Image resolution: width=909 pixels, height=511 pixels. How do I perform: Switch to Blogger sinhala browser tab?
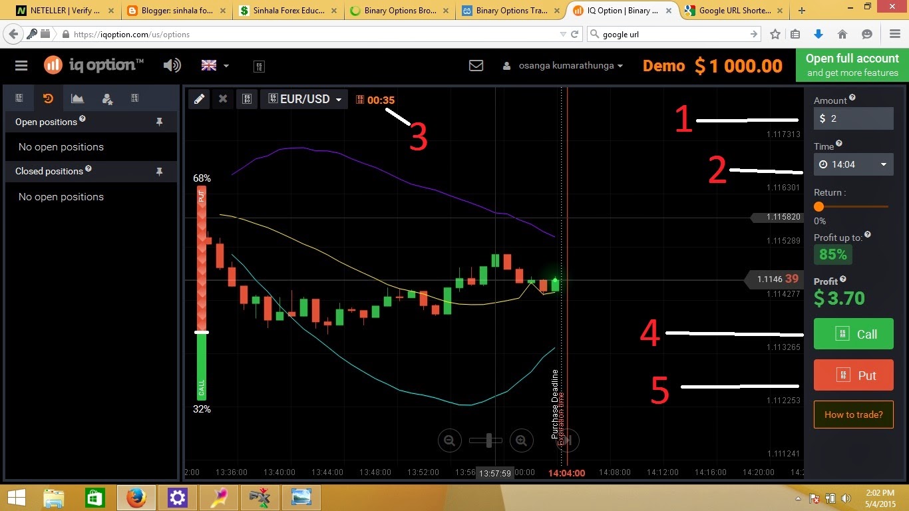click(176, 11)
